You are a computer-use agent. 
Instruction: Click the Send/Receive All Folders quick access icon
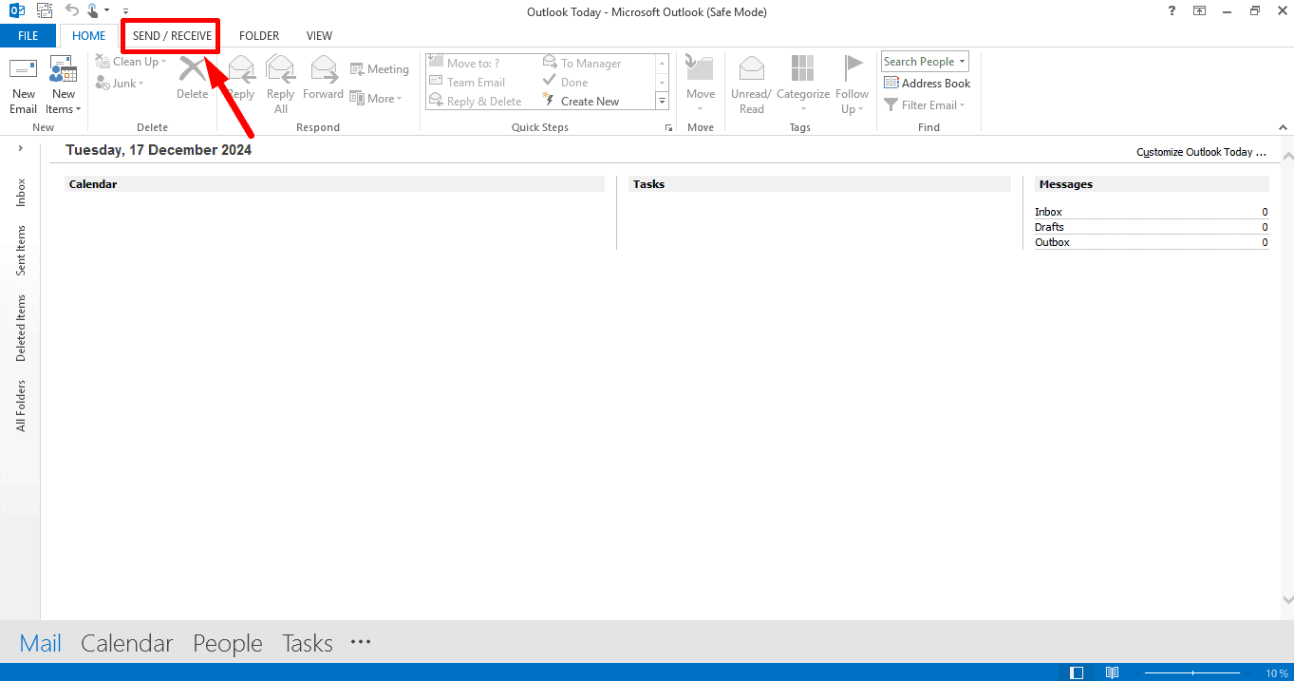tap(44, 10)
